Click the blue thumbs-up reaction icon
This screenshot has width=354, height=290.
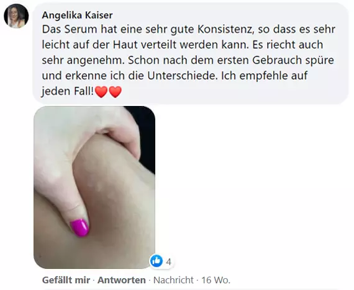click(x=157, y=261)
